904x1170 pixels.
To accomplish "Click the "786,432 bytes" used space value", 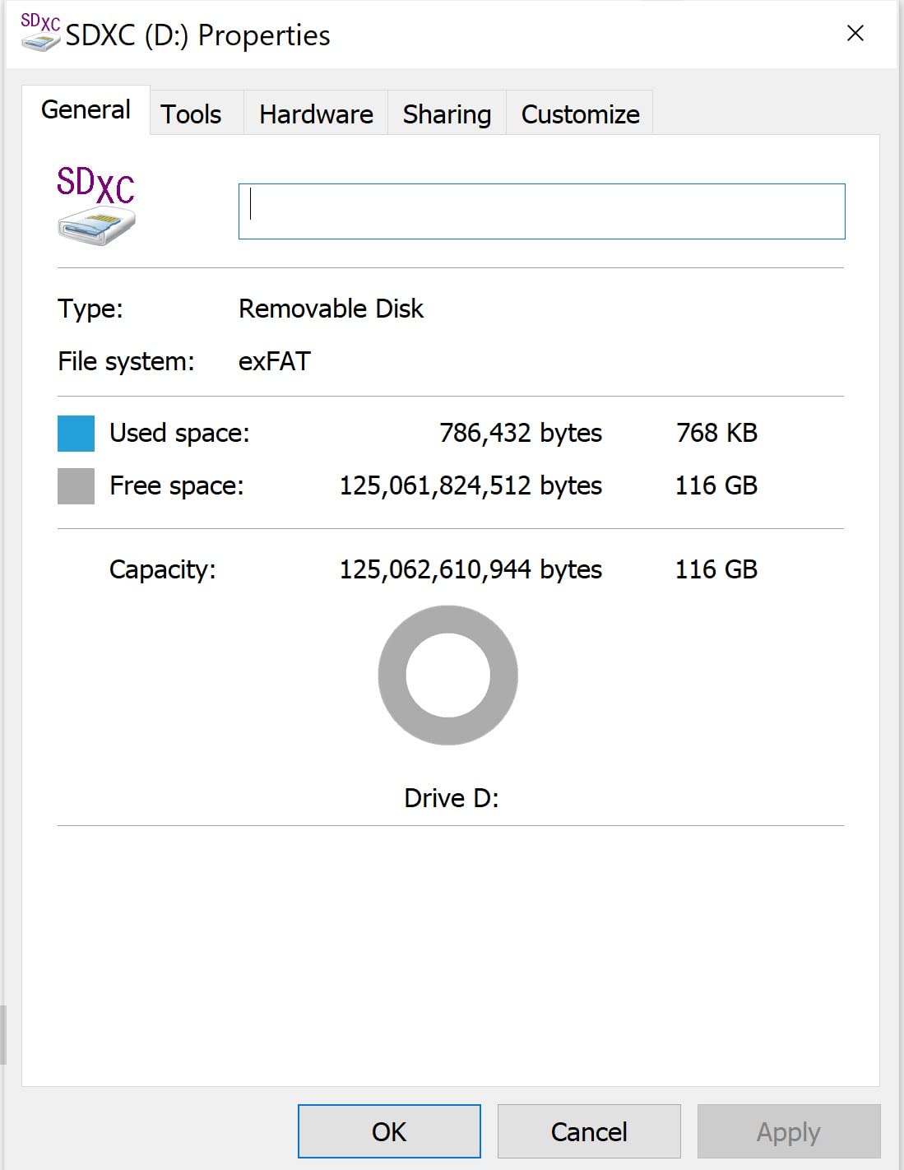I will point(521,433).
